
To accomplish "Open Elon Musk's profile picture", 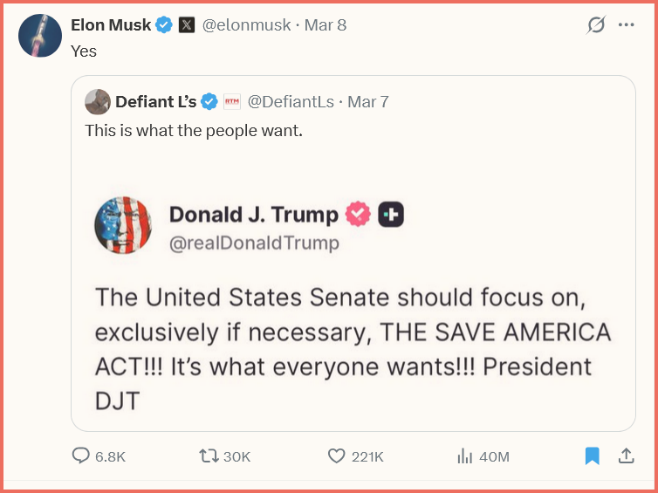I will tap(39, 36).
